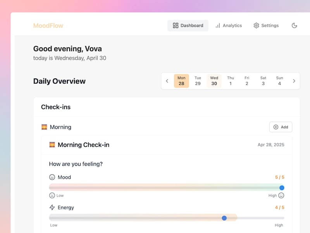Click the MoodFlow logo
The width and height of the screenshot is (310, 233).
(x=48, y=26)
